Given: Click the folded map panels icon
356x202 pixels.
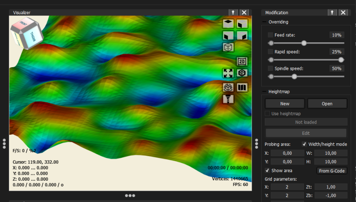Looking at the screenshot, I should [x=242, y=87].
